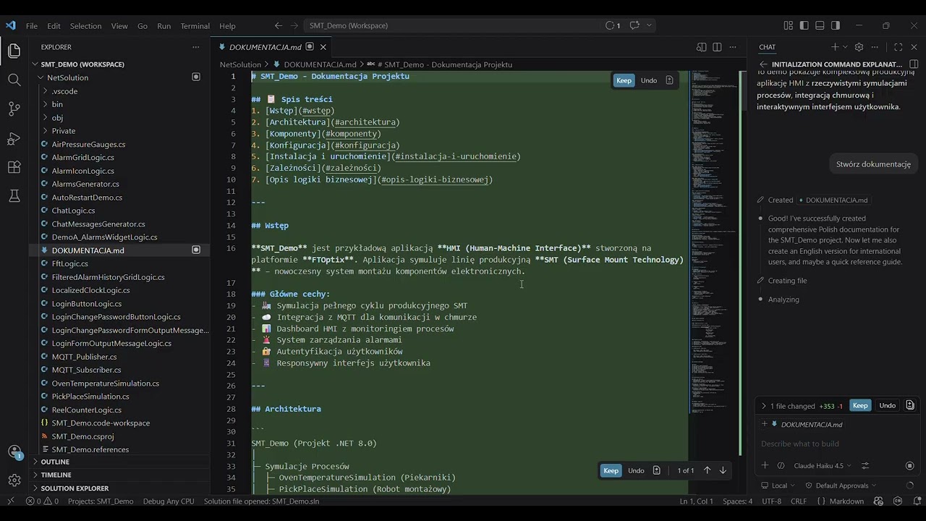Image resolution: width=926 pixels, height=521 pixels.
Task: Open preview to the side of DOKUMENTACJA.md
Action: [701, 47]
